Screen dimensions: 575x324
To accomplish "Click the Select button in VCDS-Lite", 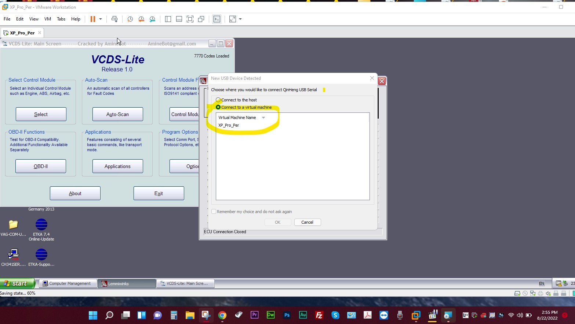I will pos(41,114).
